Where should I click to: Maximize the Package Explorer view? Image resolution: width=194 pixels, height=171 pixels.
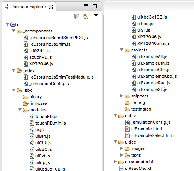95,6
